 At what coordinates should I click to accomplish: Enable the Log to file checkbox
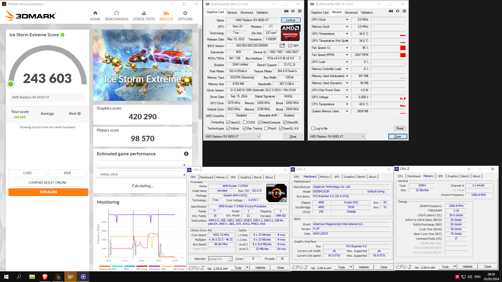click(x=313, y=128)
